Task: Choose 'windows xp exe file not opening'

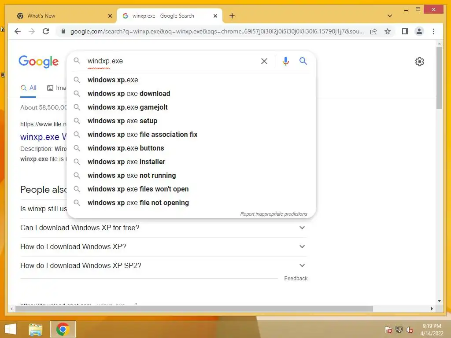Action: click(191, 202)
